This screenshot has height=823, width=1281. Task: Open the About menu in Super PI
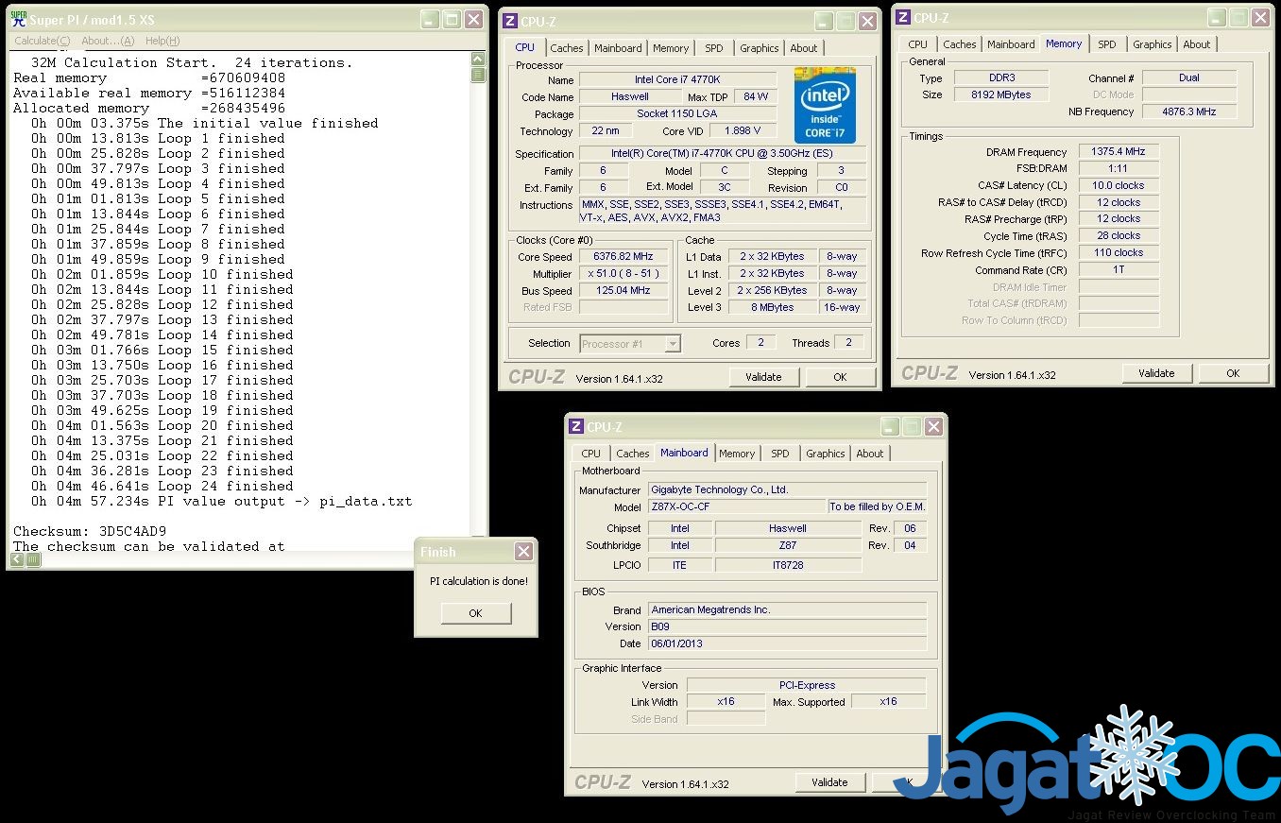click(x=108, y=41)
